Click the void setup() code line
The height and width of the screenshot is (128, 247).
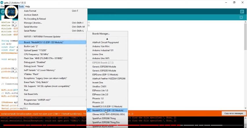(9, 59)
